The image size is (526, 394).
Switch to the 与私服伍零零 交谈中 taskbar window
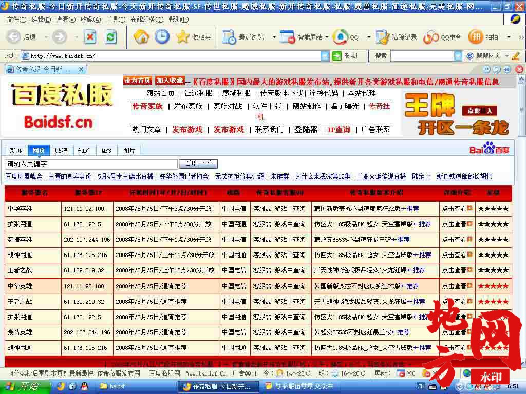click(300, 387)
